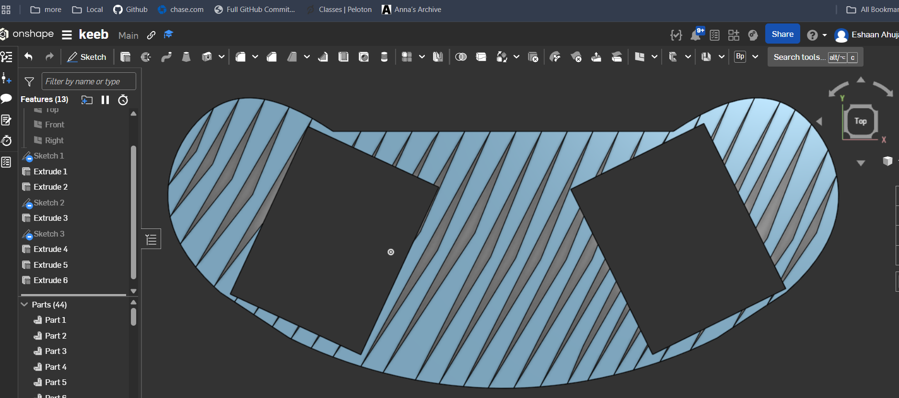Open the onshape hamburger menu
Image resolution: width=899 pixels, height=398 pixels.
click(x=67, y=34)
